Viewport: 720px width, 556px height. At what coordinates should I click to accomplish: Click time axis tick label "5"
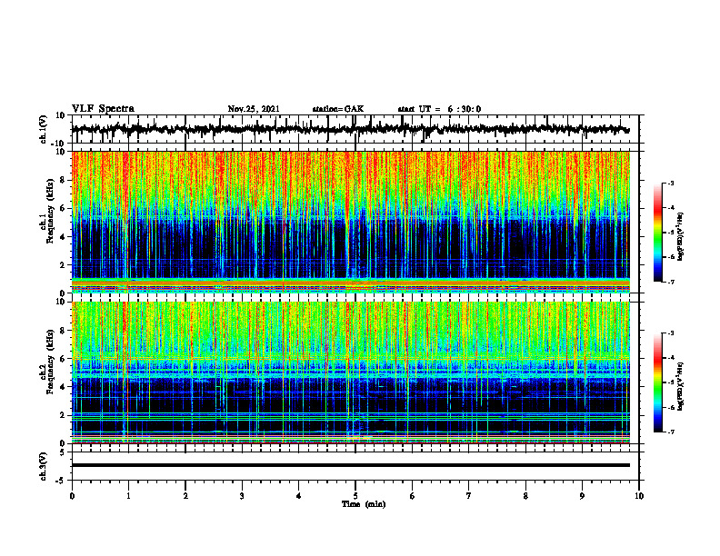coord(355,496)
